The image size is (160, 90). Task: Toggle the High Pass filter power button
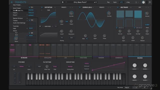point(40,26)
